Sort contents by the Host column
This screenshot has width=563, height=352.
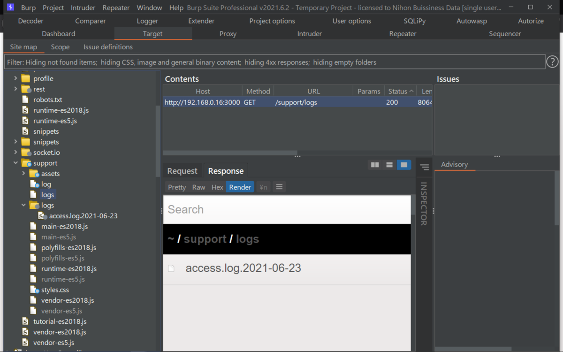[203, 91]
